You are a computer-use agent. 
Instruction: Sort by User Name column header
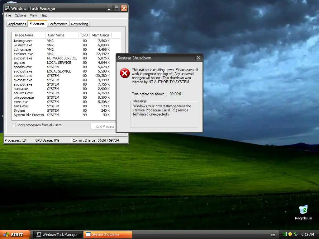(62, 35)
